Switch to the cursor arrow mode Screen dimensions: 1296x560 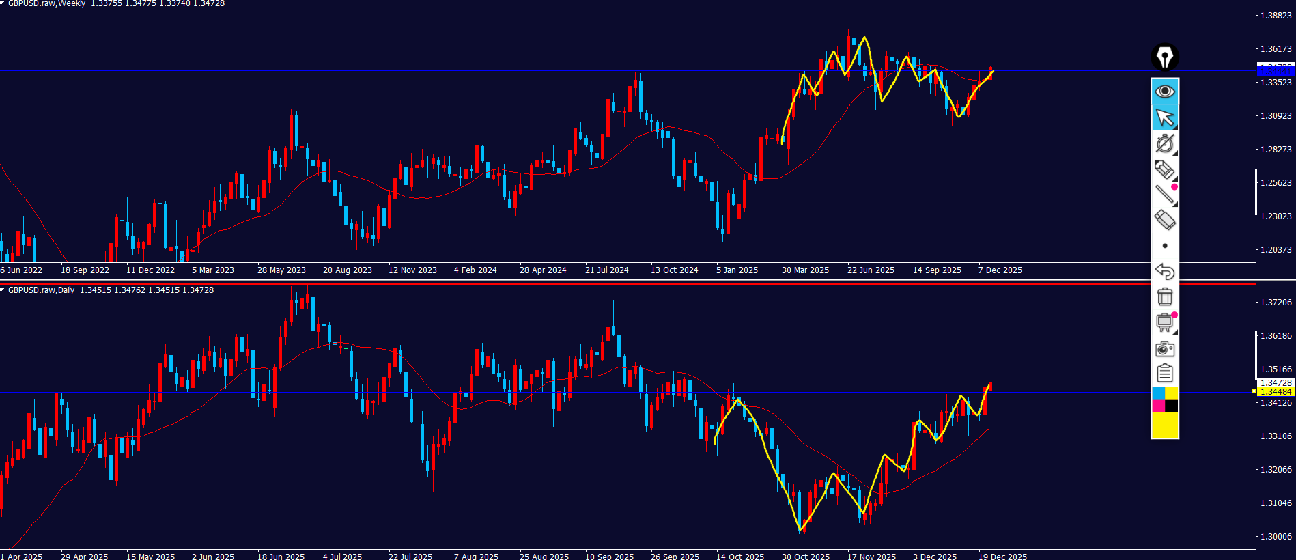click(1164, 117)
